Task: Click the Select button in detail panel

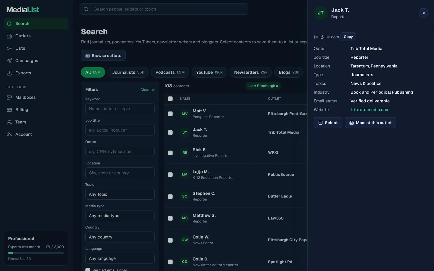Action: [x=328, y=123]
